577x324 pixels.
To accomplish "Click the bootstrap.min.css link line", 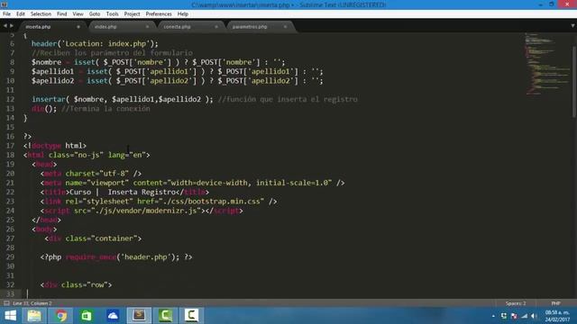I will pyautogui.click(x=159, y=202).
